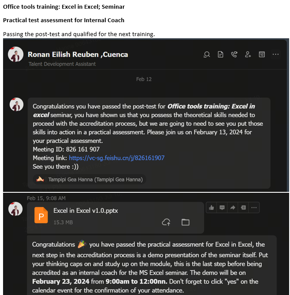The width and height of the screenshot is (290, 295).
Task: Reply to the message using the comment icon
Action: pos(222,208)
